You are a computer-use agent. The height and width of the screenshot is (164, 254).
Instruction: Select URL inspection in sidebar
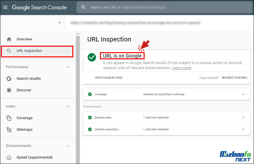pyautogui.click(x=37, y=51)
